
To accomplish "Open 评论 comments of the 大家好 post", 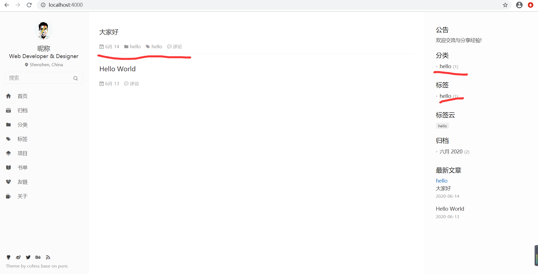I will coord(177,47).
